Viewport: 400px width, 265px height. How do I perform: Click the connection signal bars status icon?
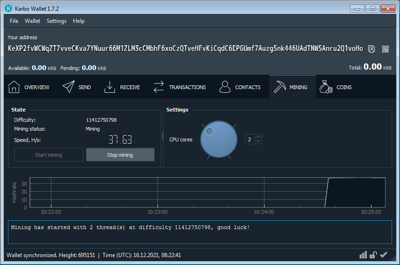point(363,255)
